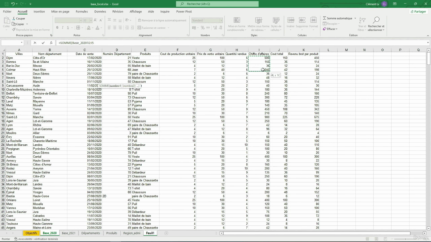Image resolution: width=431 pixels, height=242 pixels.
Task: Click the Styles de cellules icon
Action: [x=276, y=21]
